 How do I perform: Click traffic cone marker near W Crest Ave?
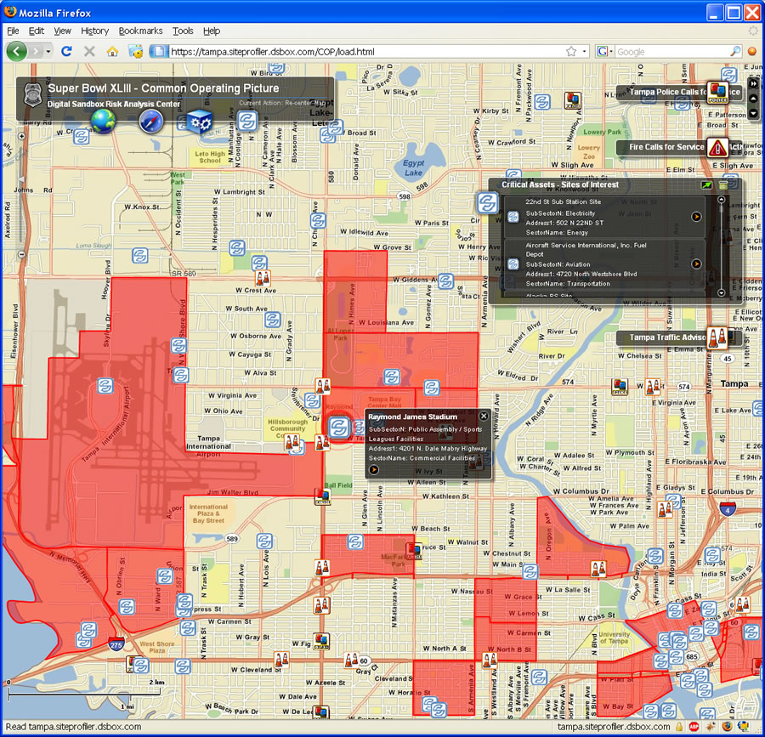click(263, 279)
